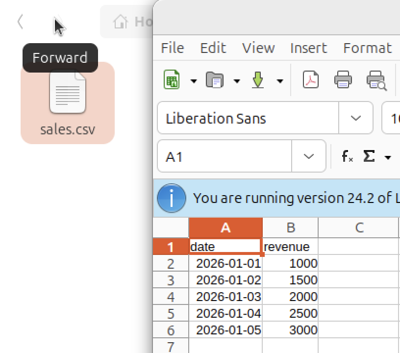
Task: Click the Open folder icon
Action: click(x=215, y=80)
